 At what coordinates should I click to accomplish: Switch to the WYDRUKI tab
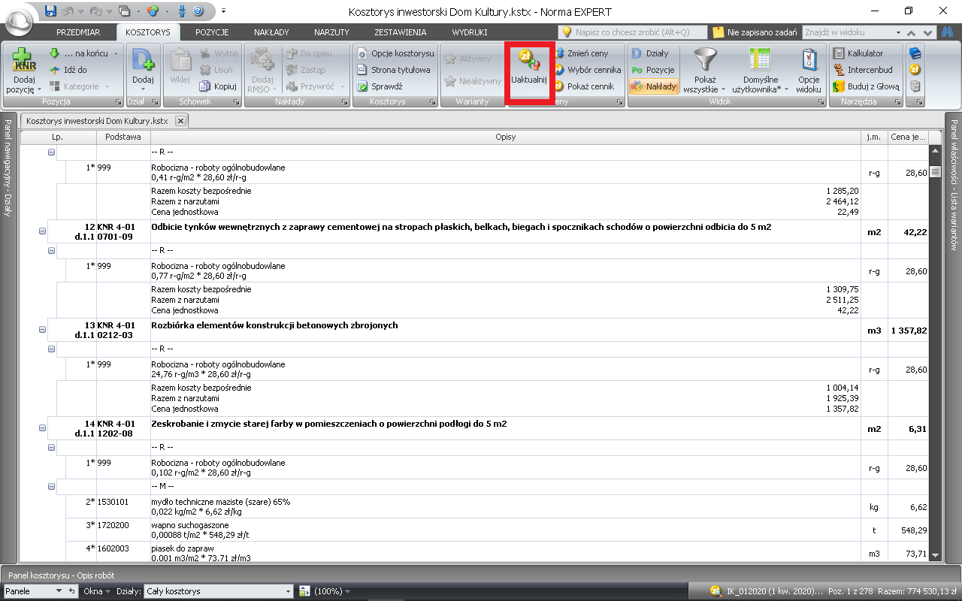tap(470, 32)
